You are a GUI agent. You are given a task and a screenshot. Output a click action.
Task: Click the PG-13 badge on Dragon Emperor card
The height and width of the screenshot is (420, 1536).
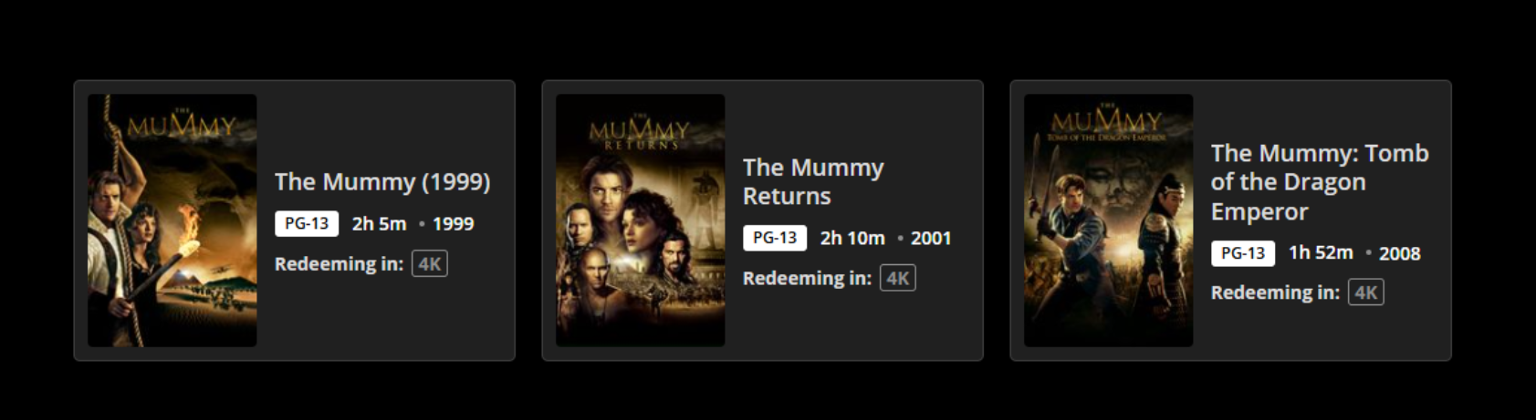[1243, 253]
